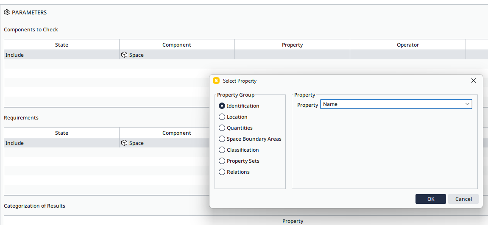Cancel the Select Property dialog
488x225 pixels.
coord(463,199)
